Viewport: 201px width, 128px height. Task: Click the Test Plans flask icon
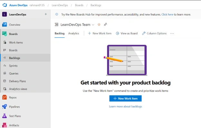pos(5,116)
